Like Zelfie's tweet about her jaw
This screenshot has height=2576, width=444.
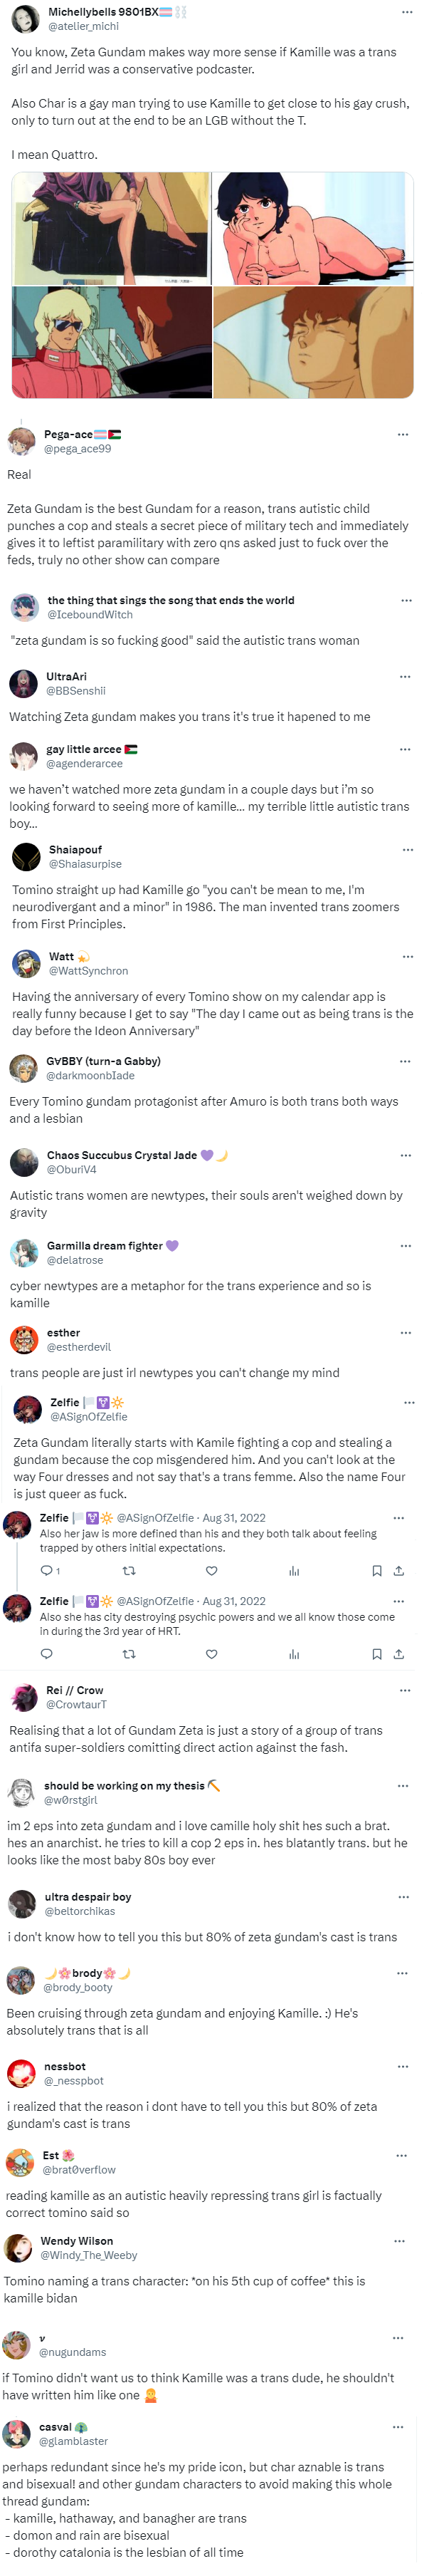(211, 1570)
